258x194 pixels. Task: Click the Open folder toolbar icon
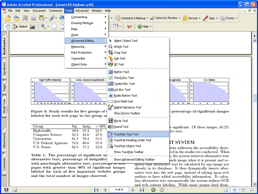coord(8,18)
